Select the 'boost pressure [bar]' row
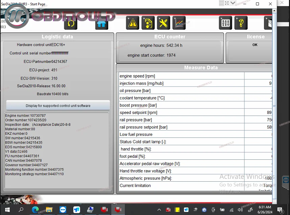The image size is (290, 215). tap(195, 105)
